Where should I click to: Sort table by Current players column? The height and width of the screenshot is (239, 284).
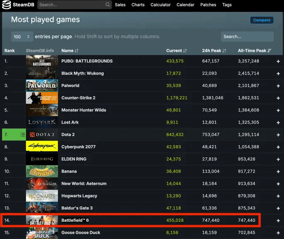176,51
